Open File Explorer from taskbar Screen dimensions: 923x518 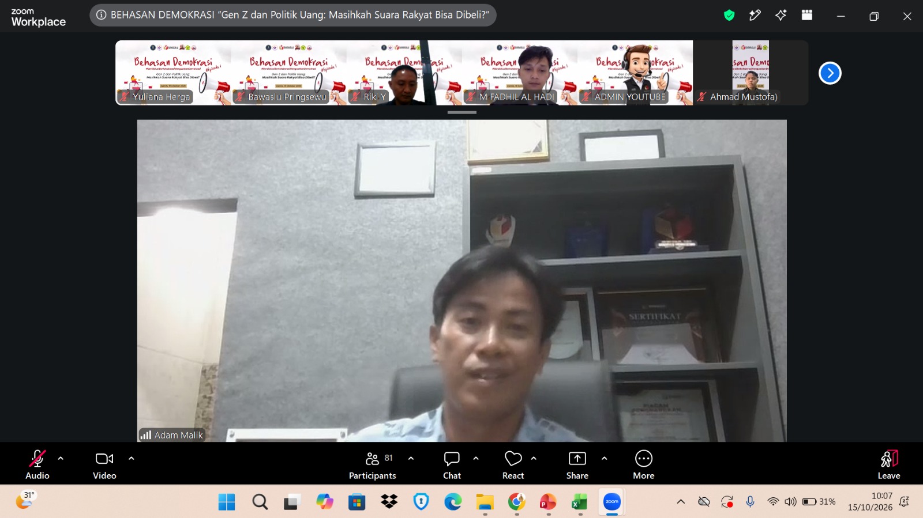485,502
